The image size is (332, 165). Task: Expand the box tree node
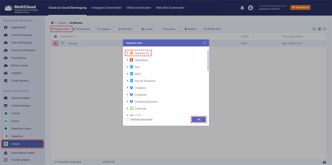[x=128, y=67]
